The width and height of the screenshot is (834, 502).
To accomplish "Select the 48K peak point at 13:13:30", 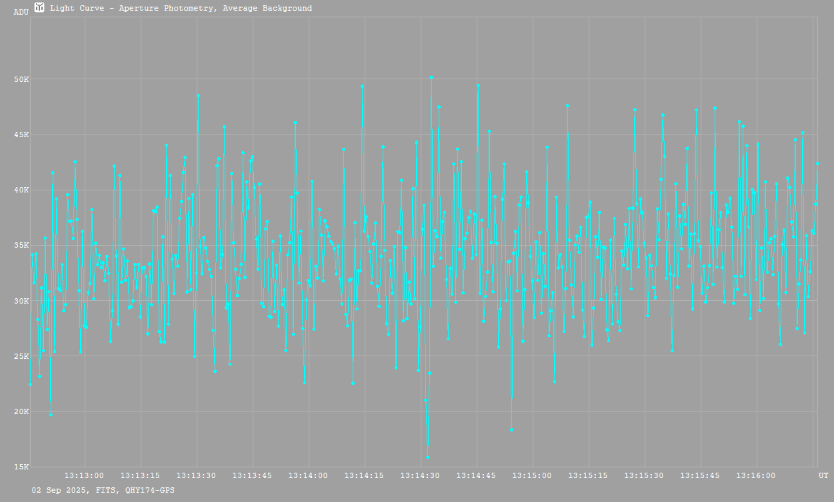I will [x=198, y=95].
